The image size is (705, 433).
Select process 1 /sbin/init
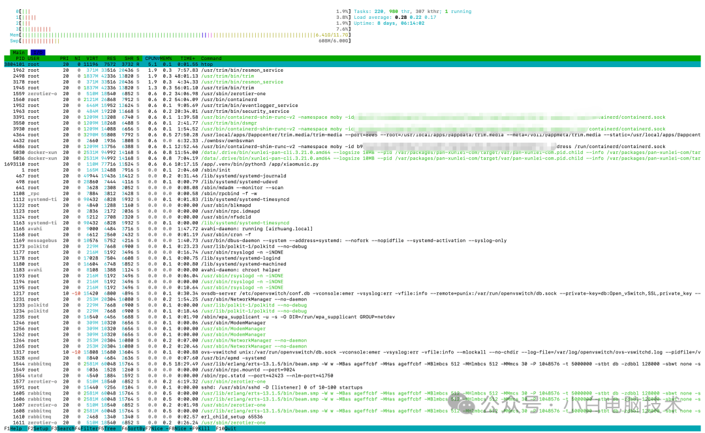pyautogui.click(x=352, y=170)
